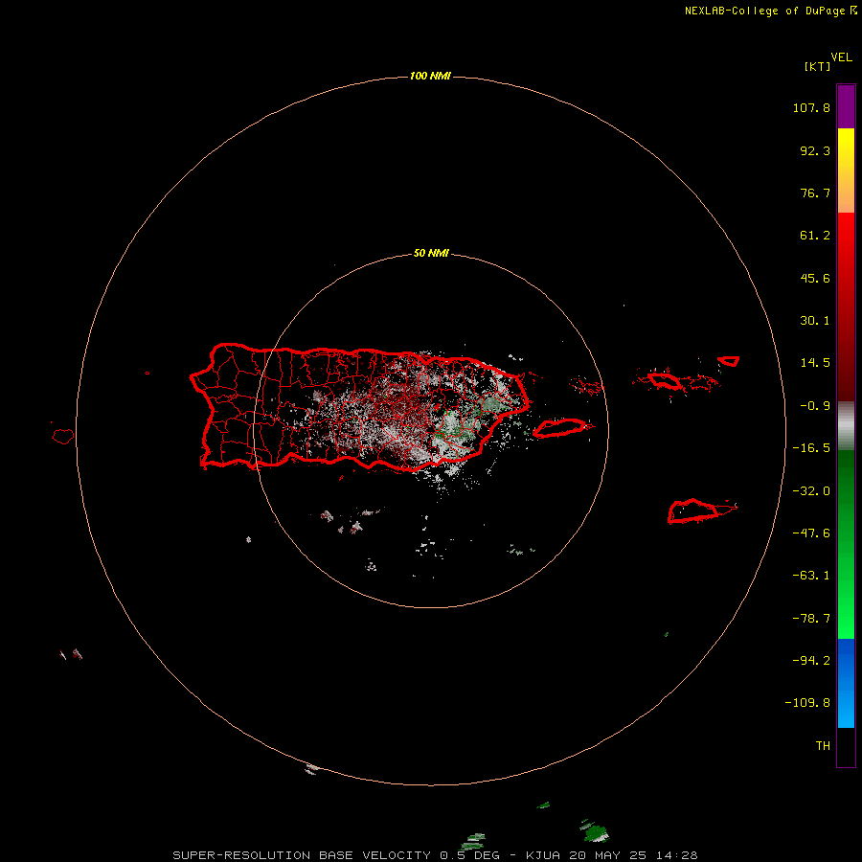The height and width of the screenshot is (862, 862).
Task: Click the -109.8 legend value
Action: (807, 703)
